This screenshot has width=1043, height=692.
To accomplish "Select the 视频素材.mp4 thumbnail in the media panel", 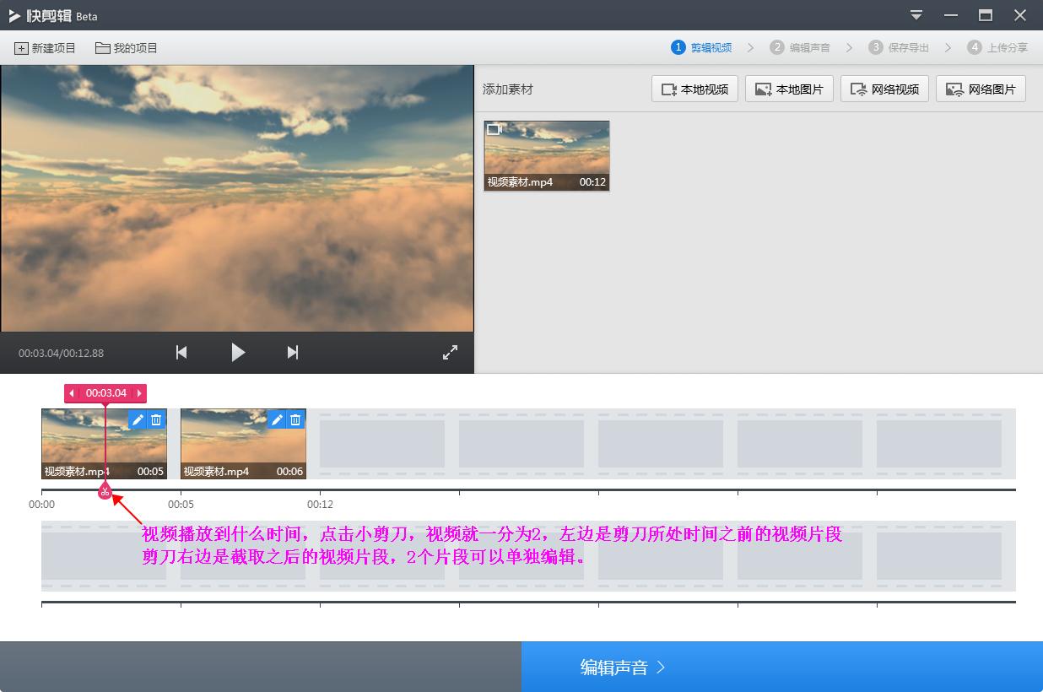I will pyautogui.click(x=546, y=155).
